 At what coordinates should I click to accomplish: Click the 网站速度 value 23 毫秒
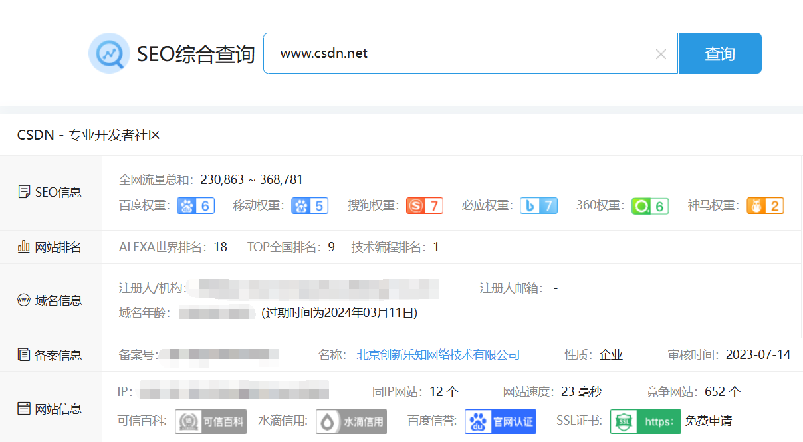(582, 392)
